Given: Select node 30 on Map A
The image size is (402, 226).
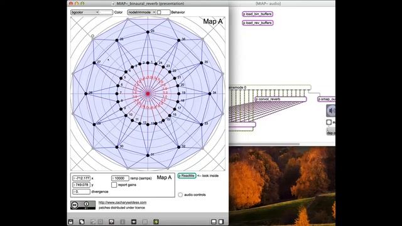Looking at the screenshot, I should [117, 147].
